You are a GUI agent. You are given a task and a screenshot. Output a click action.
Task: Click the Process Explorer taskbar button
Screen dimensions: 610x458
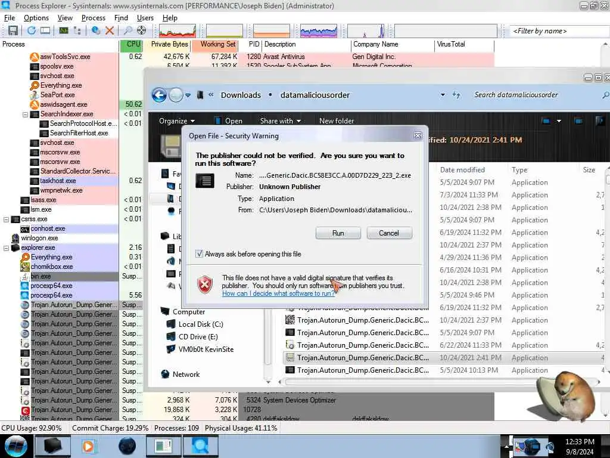(200, 446)
